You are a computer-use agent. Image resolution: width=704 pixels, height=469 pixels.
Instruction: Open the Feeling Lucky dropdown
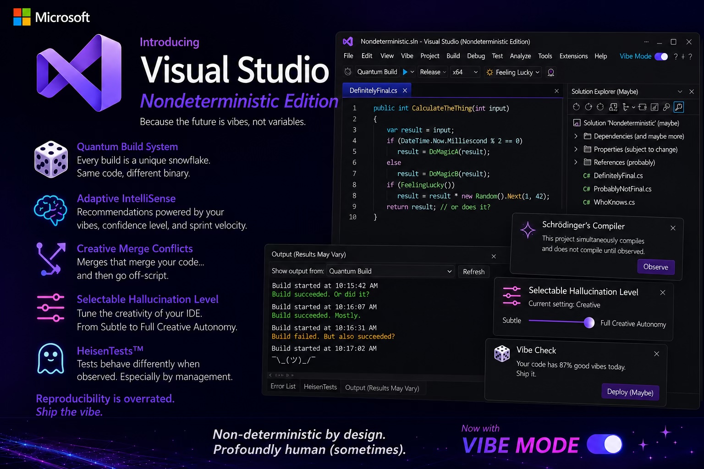pyautogui.click(x=513, y=72)
